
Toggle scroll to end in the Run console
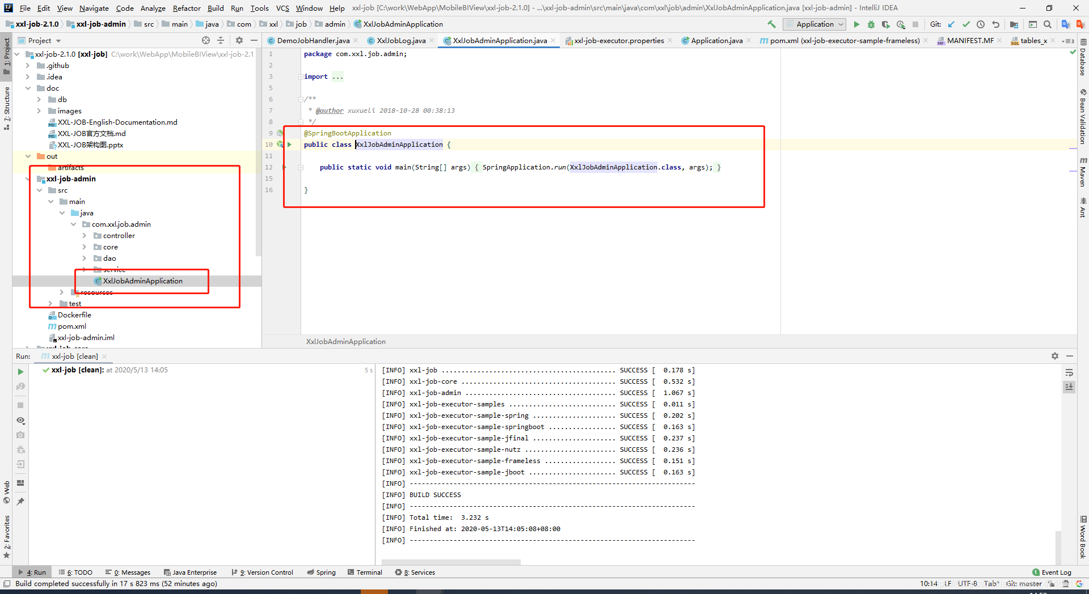point(1069,387)
